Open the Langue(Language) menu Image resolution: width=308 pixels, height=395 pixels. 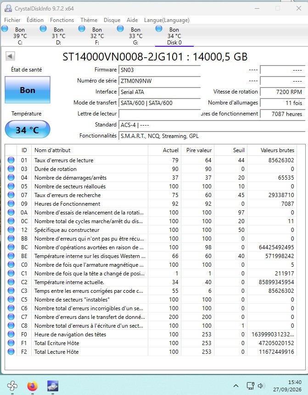(167, 20)
